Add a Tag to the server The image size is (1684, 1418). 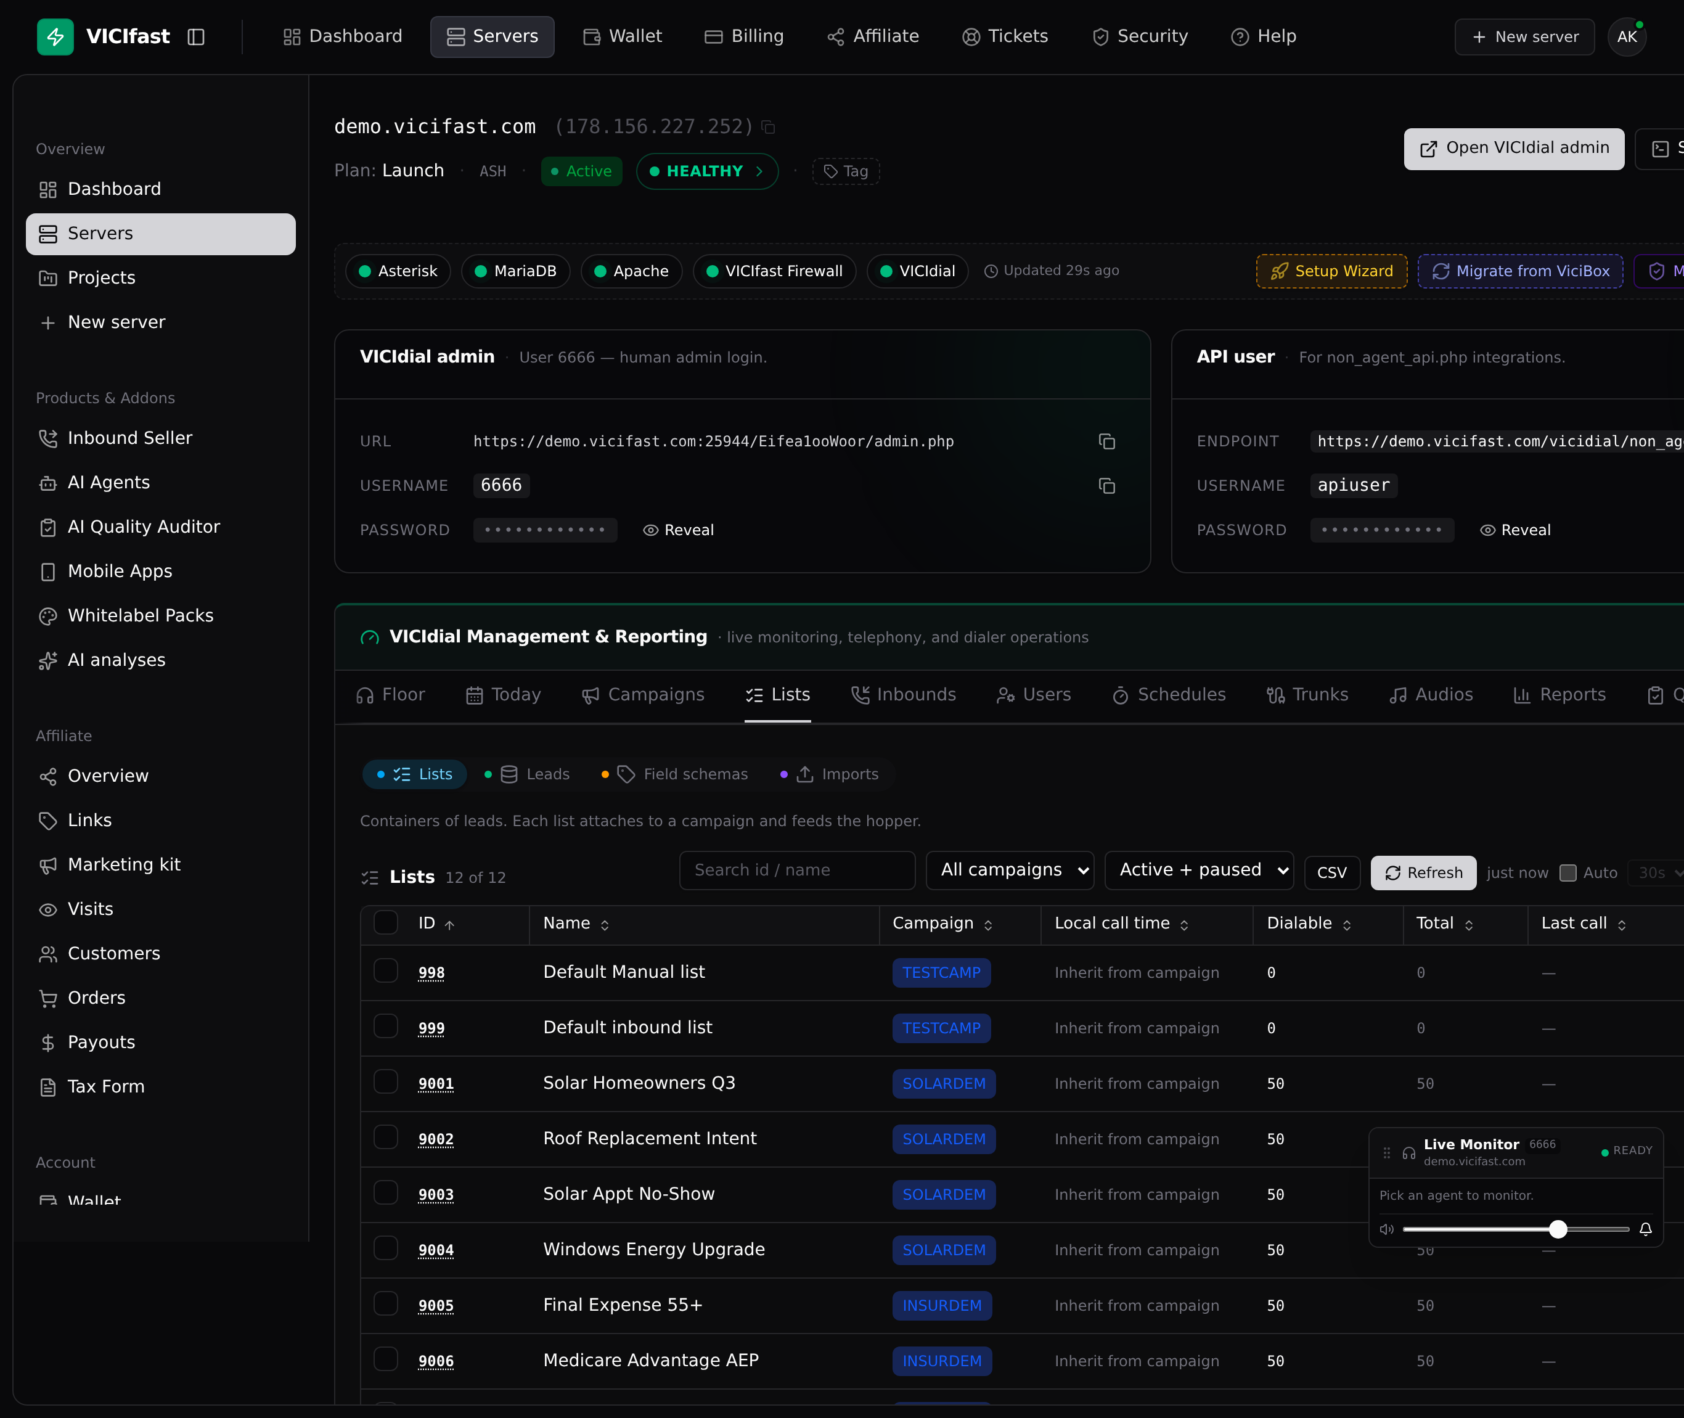click(846, 172)
